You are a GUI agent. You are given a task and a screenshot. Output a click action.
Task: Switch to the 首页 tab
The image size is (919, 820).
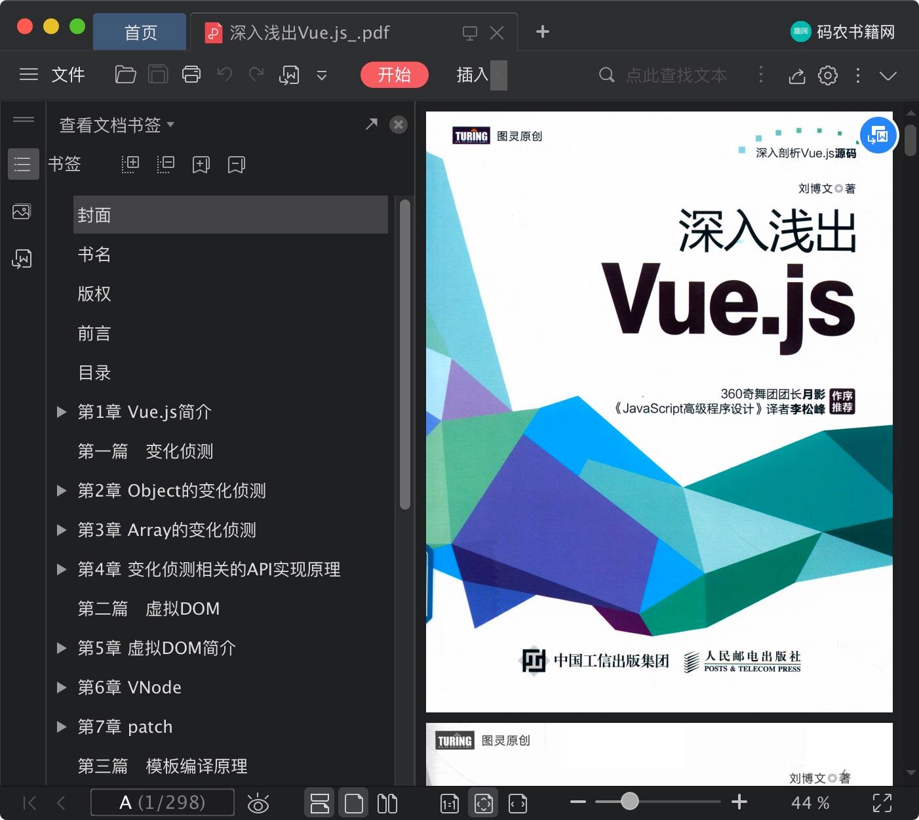(x=140, y=33)
